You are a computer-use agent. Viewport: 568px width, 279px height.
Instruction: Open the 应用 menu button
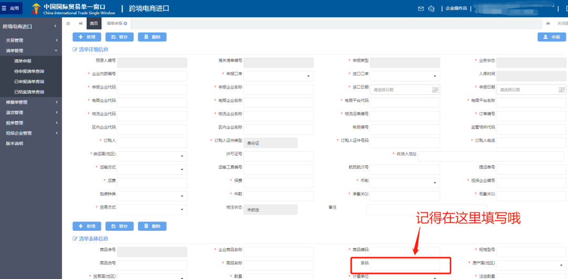click(x=11, y=8)
